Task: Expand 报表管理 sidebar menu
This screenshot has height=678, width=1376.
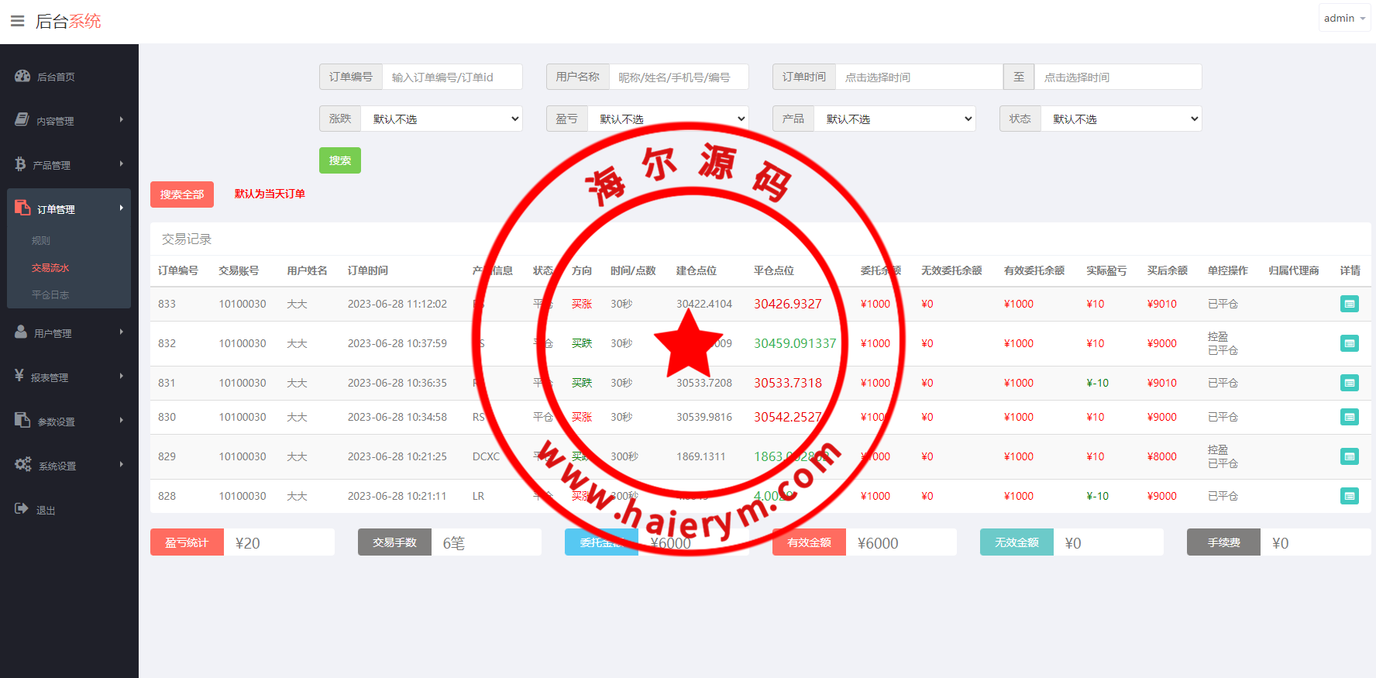Action: pyautogui.click(x=69, y=377)
